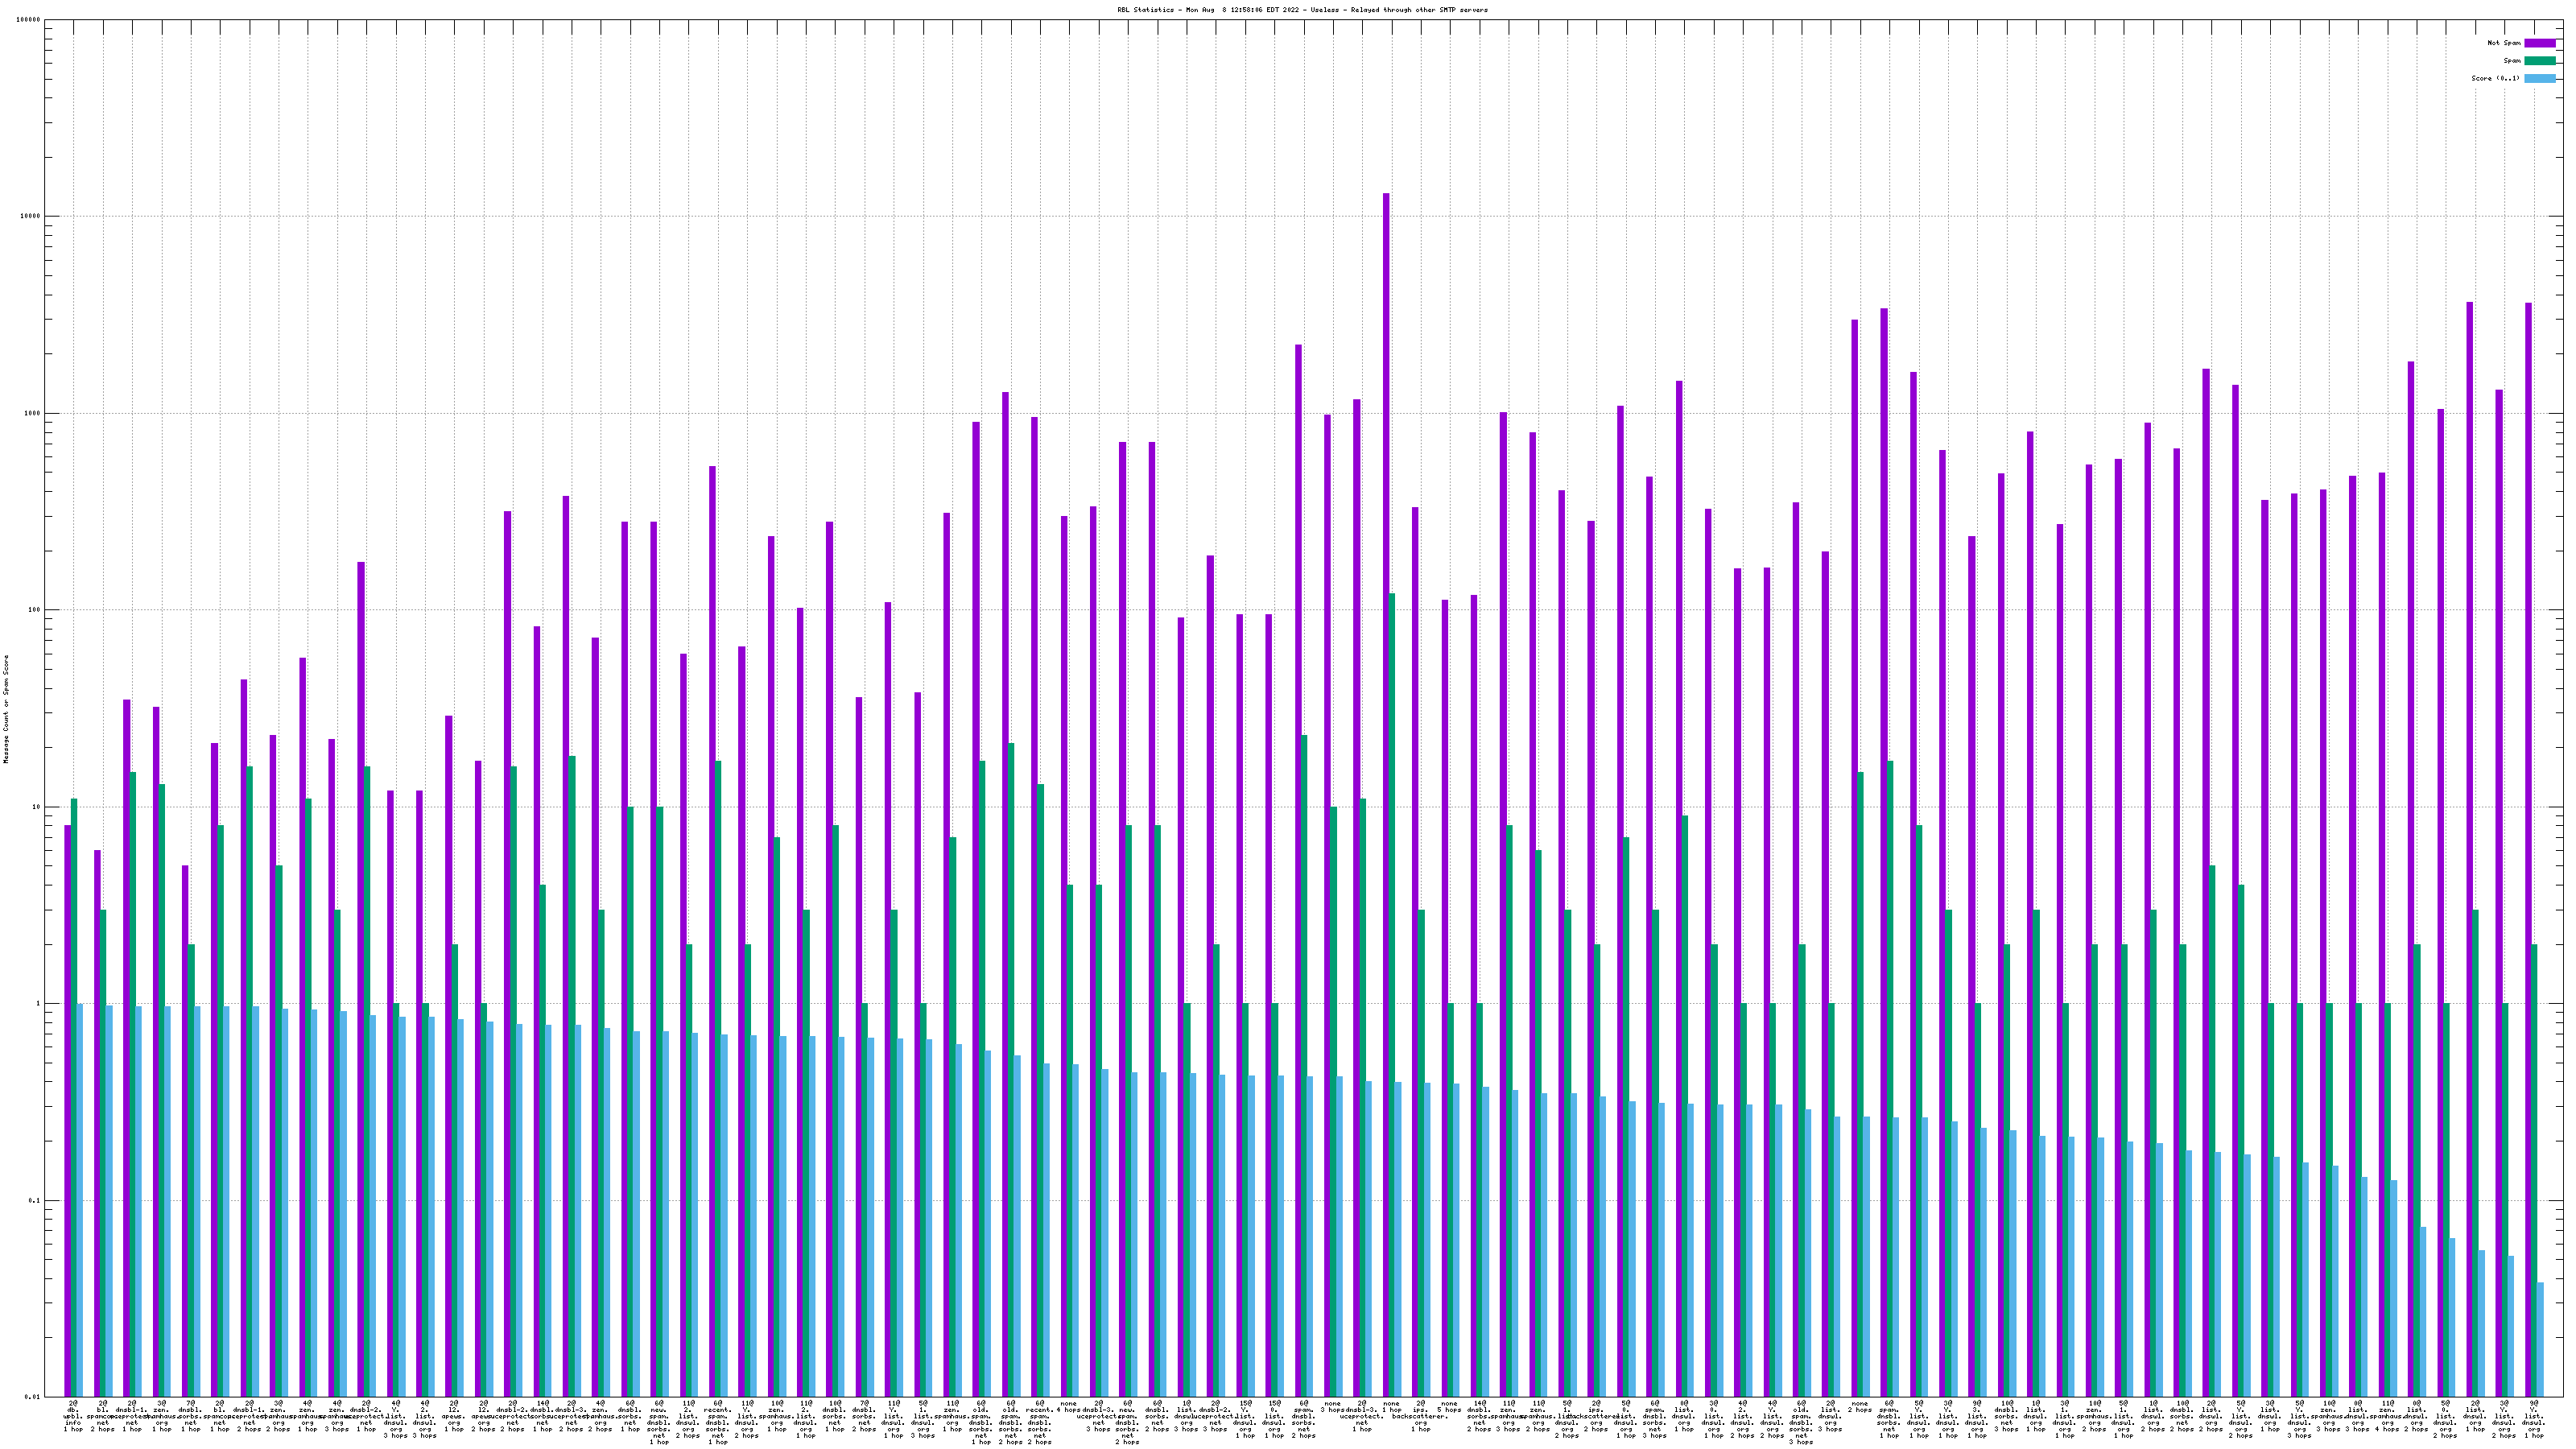Click the "none 1 hop" x-axis label

1391,1409
